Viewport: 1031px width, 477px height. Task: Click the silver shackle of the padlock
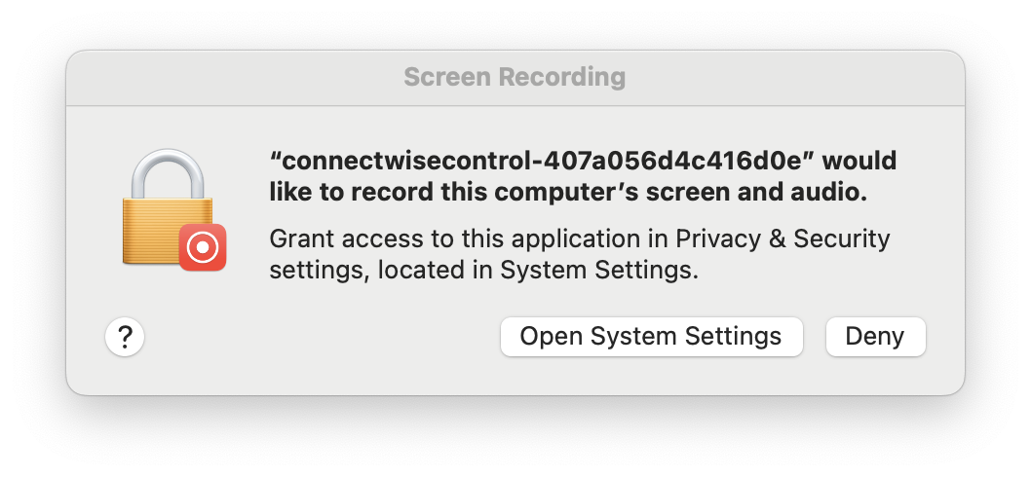168,173
